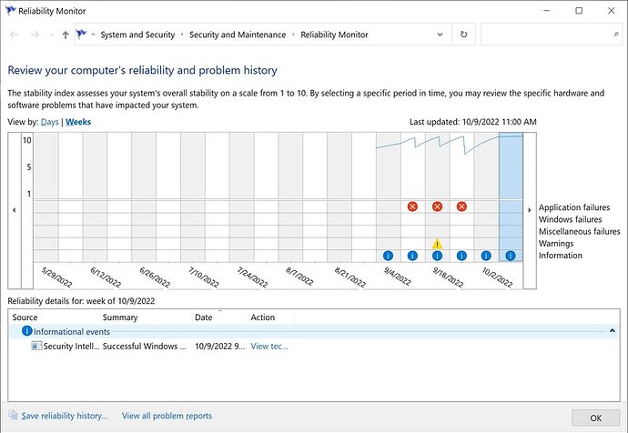Click the leftmost blue information icon

(x=388, y=257)
